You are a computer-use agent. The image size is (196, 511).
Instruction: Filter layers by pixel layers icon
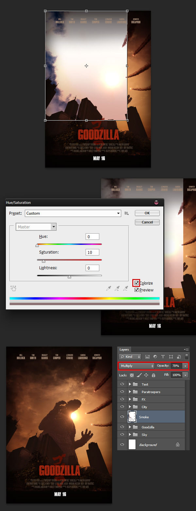[x=147, y=357]
